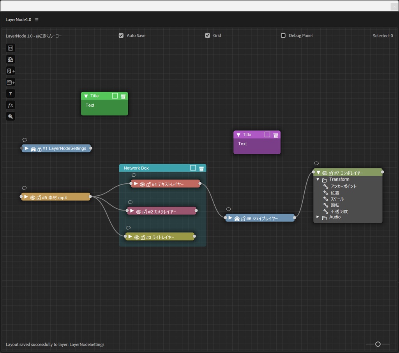Click the output connector of #6 シェイプレイヤー
399x353 pixels.
point(295,218)
